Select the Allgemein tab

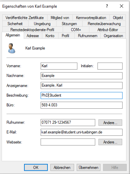[13, 35]
